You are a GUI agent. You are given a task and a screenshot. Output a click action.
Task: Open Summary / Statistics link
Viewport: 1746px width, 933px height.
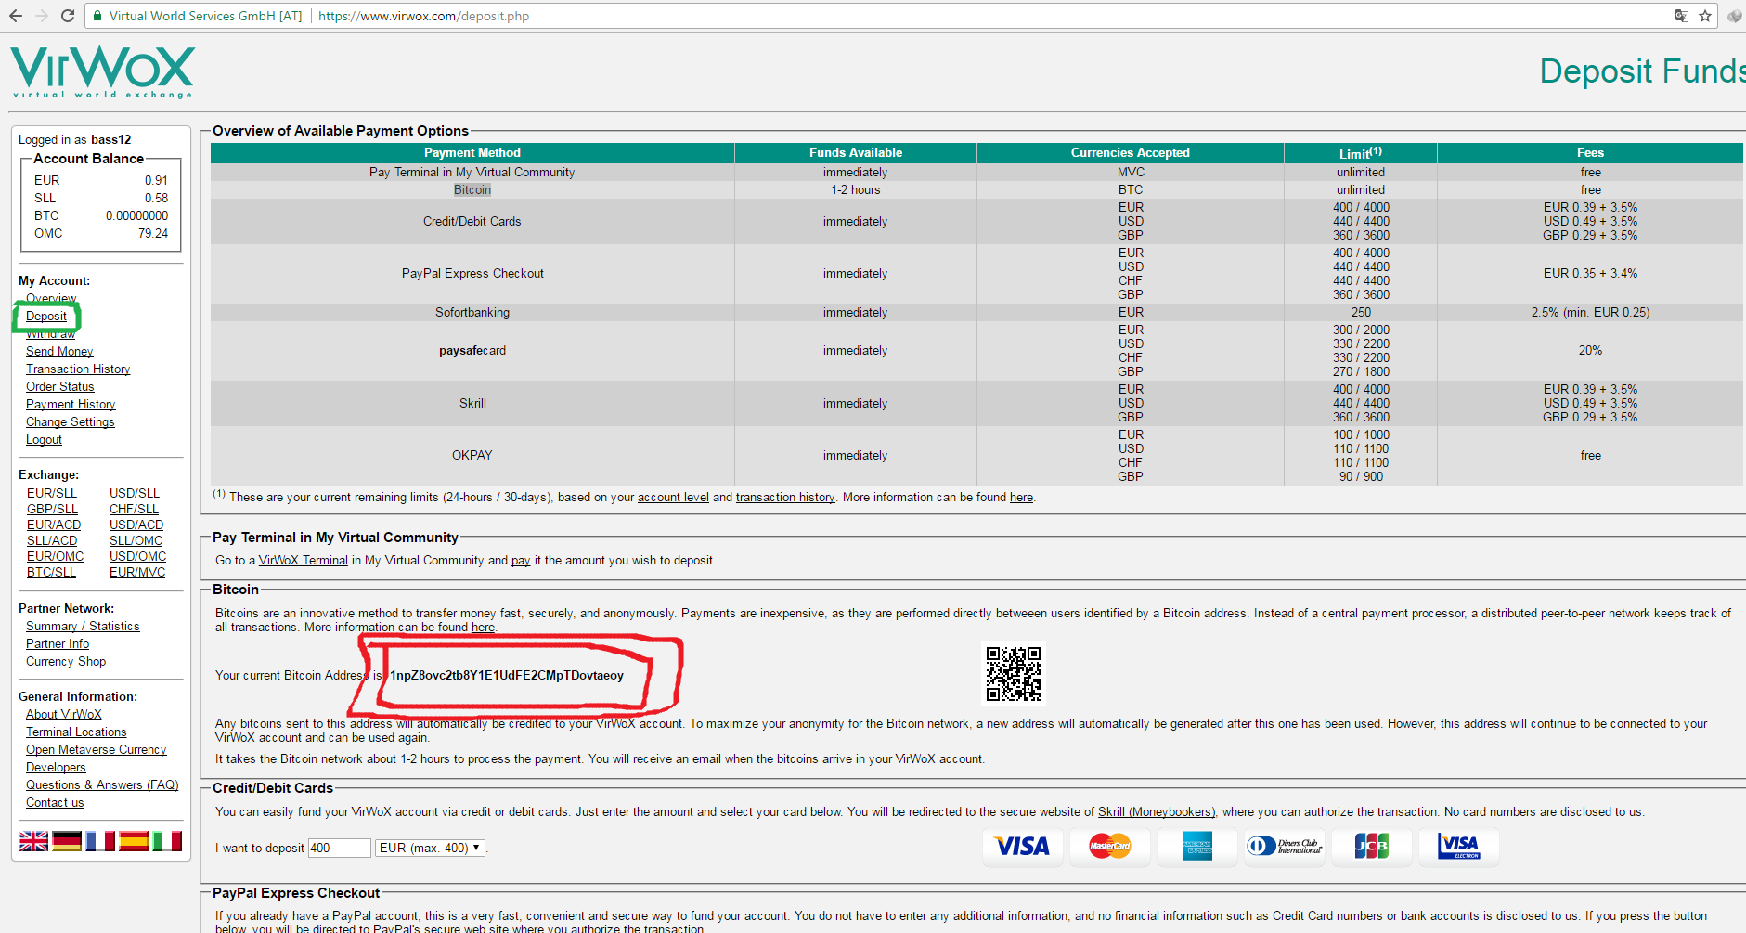[83, 626]
